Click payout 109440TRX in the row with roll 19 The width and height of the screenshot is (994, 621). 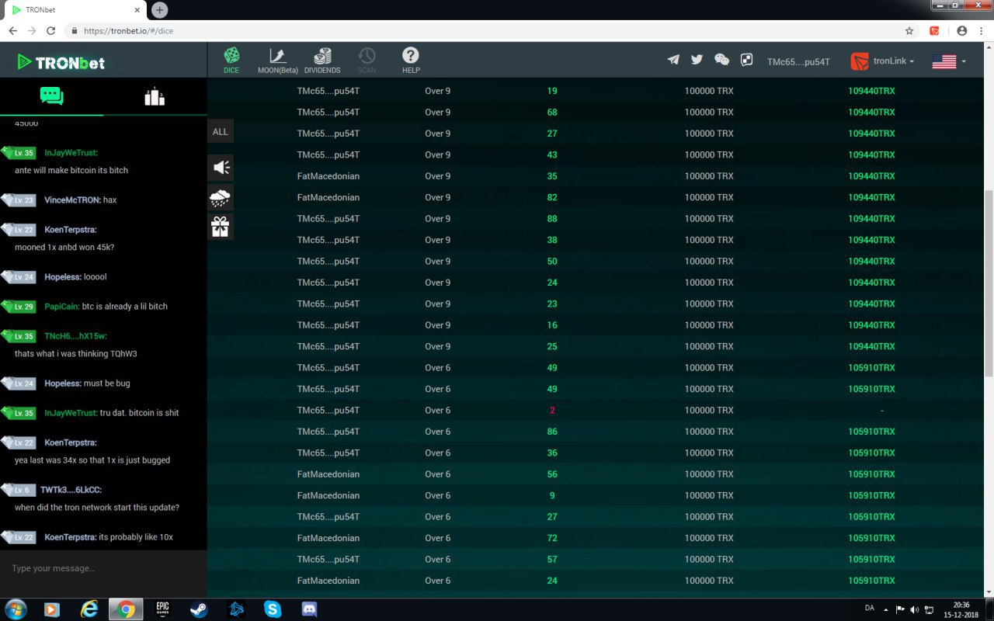(871, 91)
